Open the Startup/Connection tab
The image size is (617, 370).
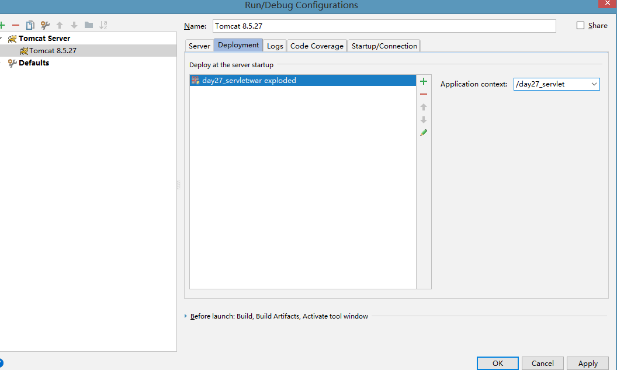384,46
